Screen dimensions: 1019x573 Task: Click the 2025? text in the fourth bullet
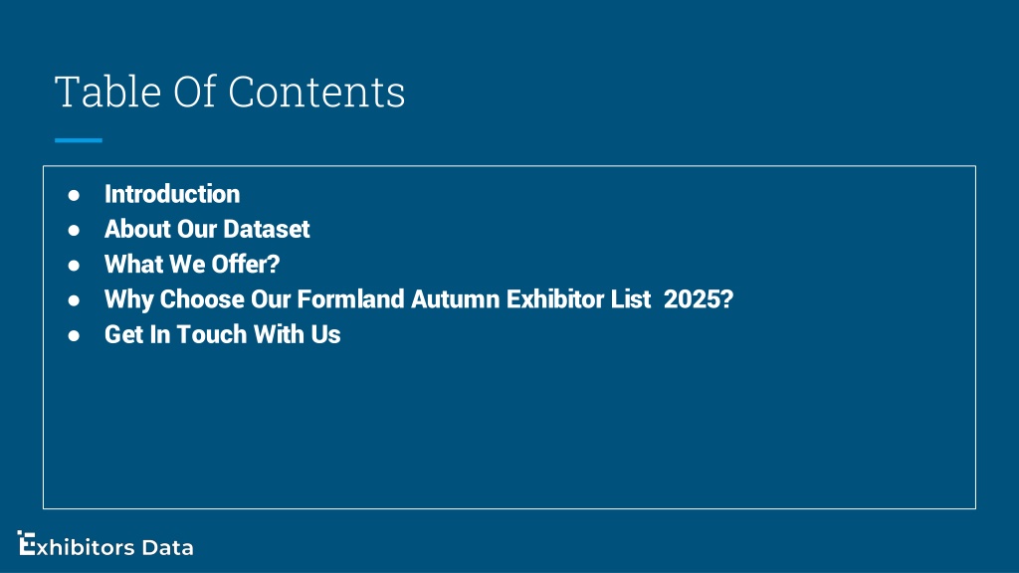(699, 299)
